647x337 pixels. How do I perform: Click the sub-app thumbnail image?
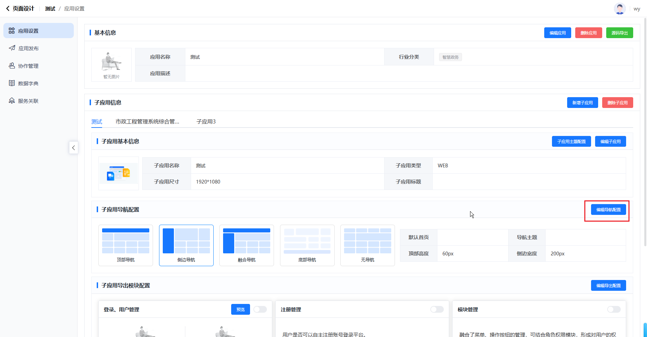(118, 173)
